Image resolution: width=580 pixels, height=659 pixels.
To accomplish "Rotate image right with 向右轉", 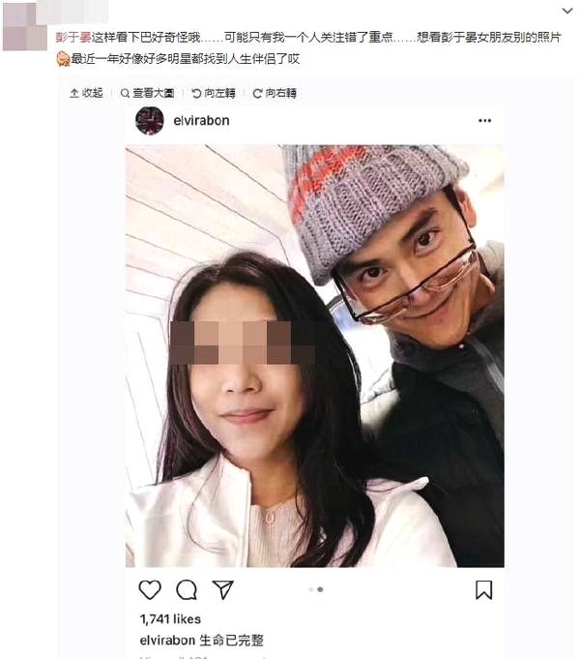I will [275, 93].
